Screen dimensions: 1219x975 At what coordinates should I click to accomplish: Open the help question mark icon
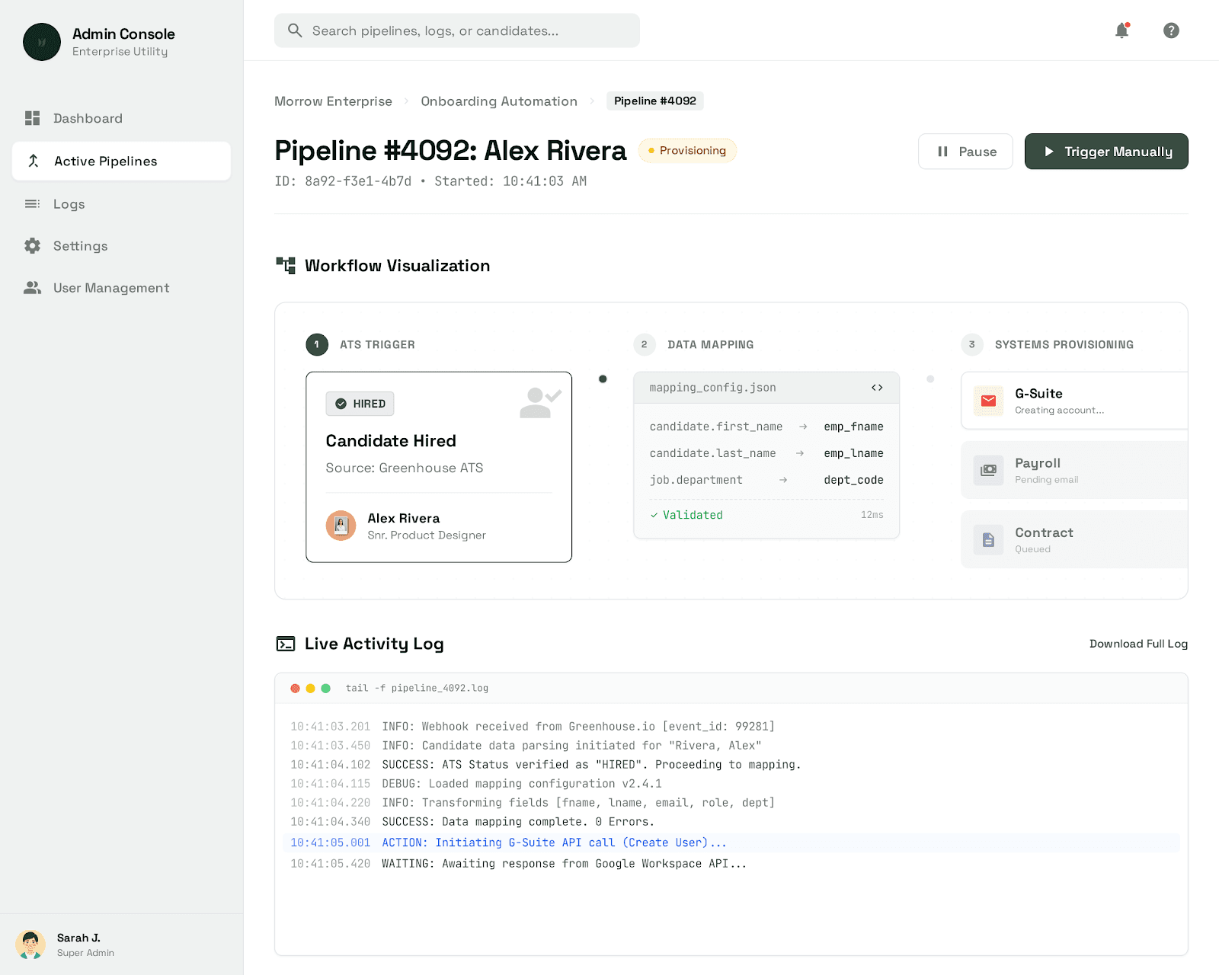point(1171,30)
